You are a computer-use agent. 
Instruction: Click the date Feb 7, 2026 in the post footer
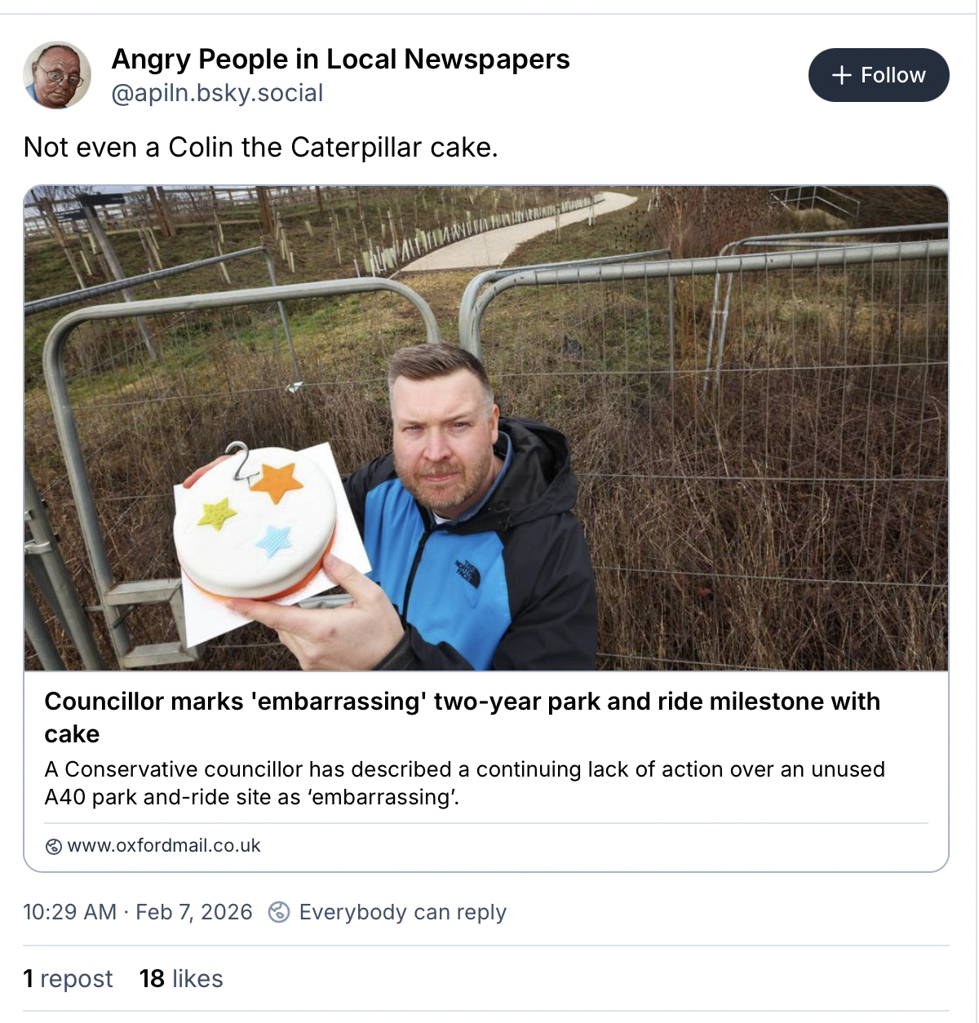(x=194, y=912)
